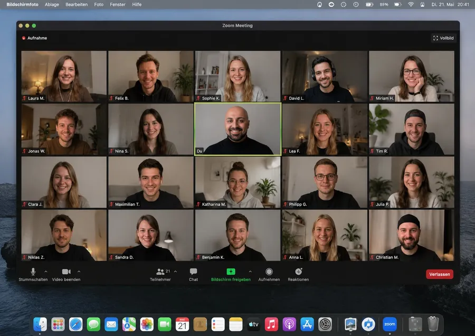The height and width of the screenshot is (336, 475).
Task: Select Nina S. video tile
Action: [151, 129]
